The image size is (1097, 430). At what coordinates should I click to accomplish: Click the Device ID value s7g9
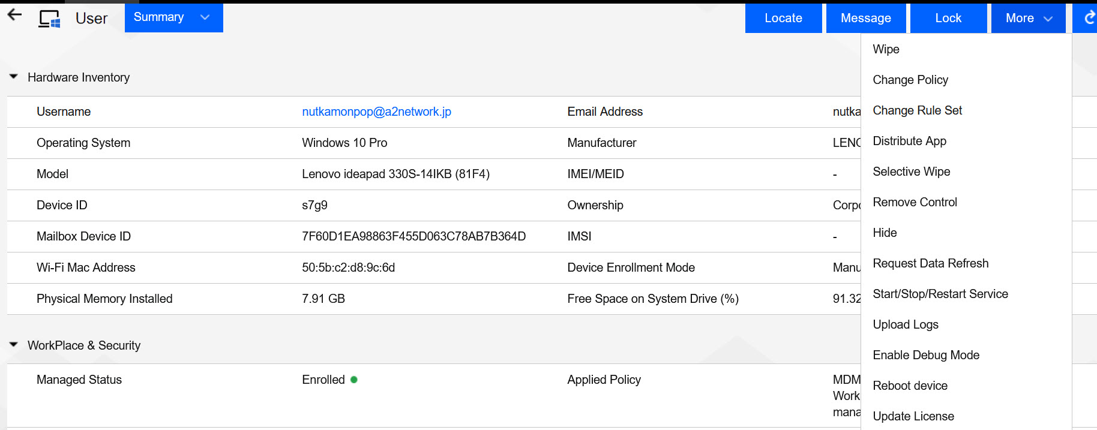tap(314, 205)
